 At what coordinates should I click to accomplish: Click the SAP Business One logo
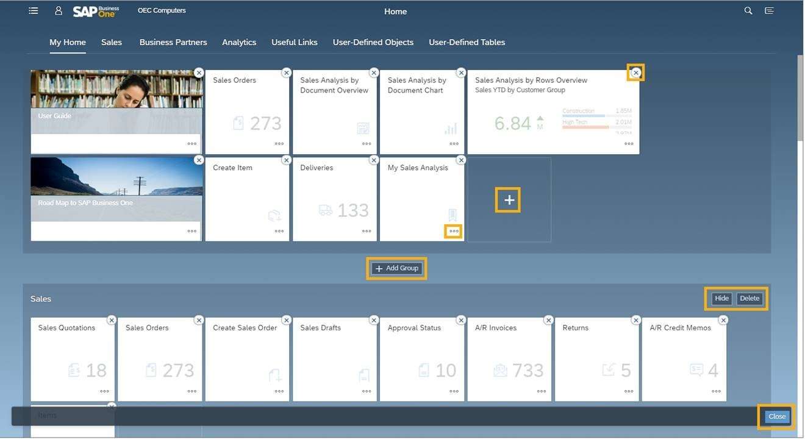coord(96,11)
